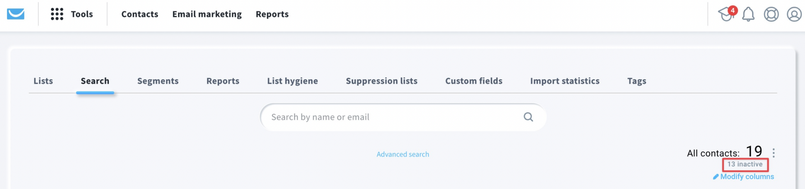
Task: Click the GetResponse envelope logo
Action: coord(16,14)
